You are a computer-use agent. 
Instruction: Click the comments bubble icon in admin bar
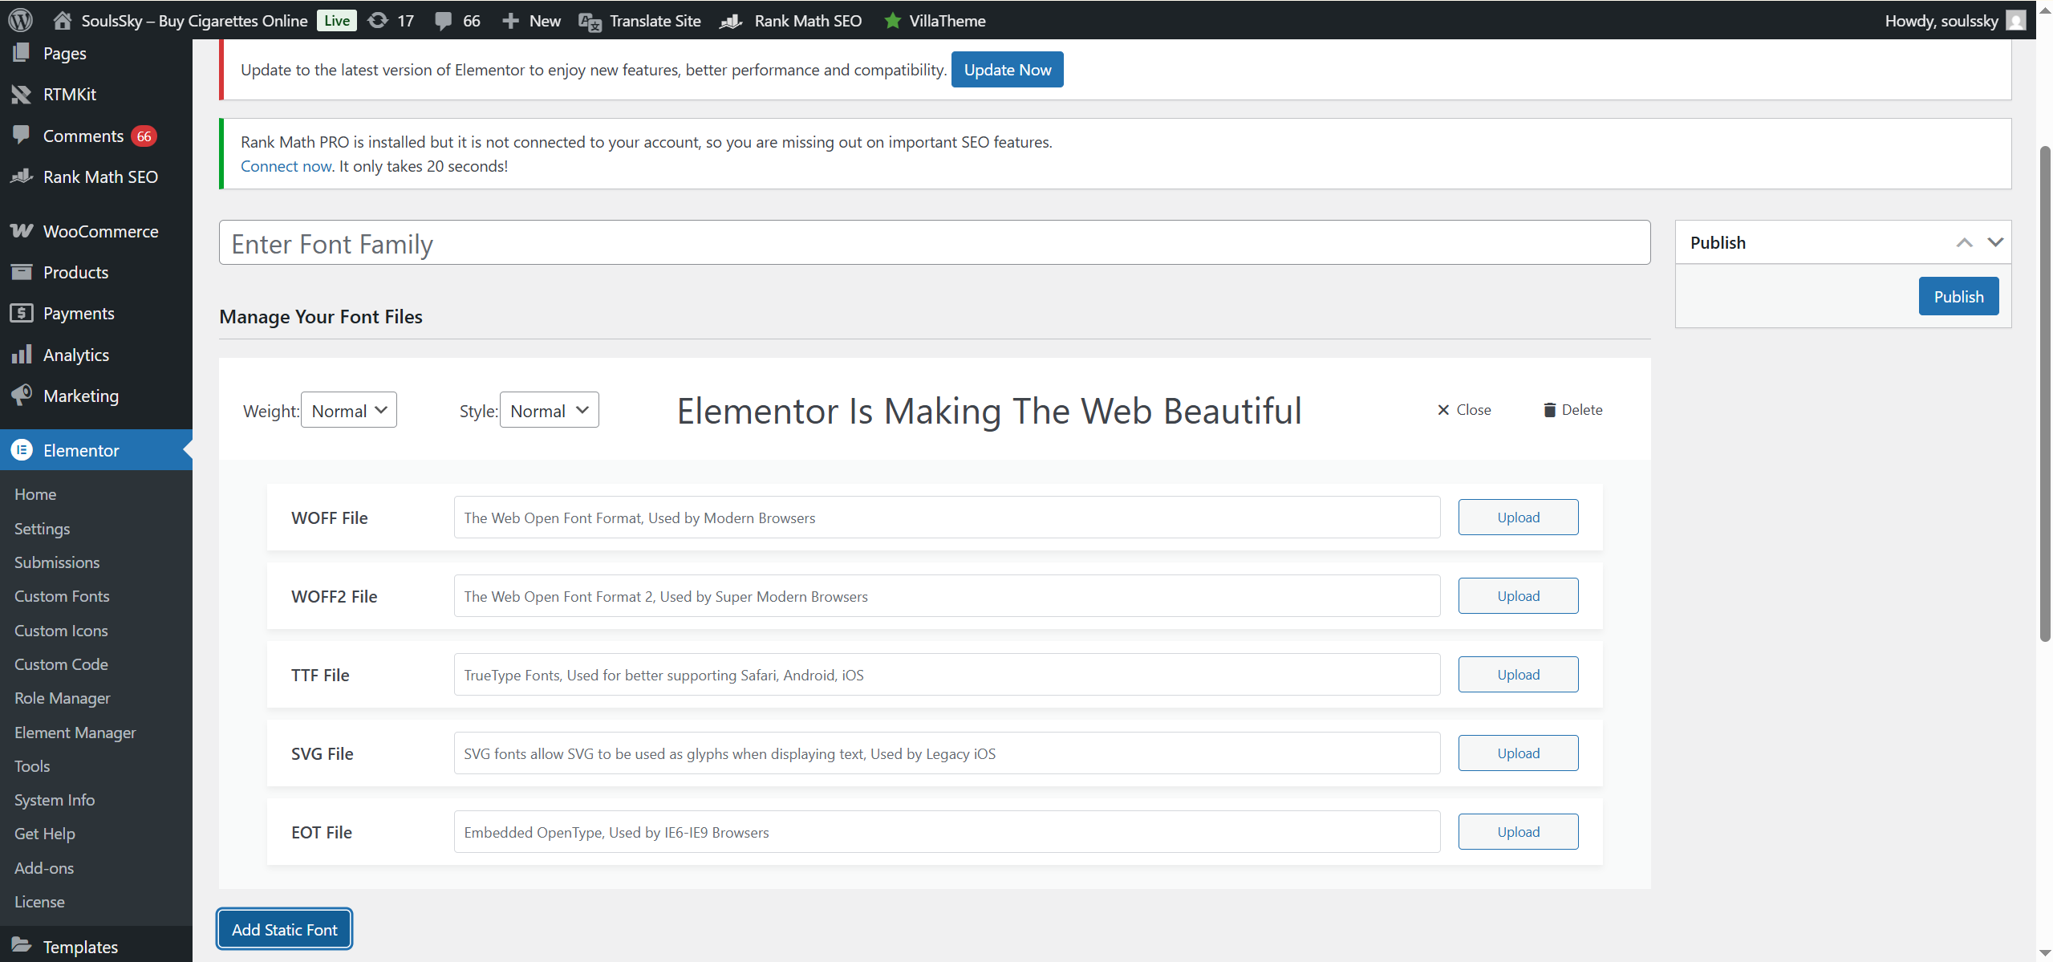click(443, 20)
